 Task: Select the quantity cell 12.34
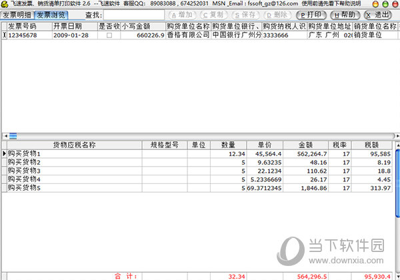pyautogui.click(x=228, y=154)
